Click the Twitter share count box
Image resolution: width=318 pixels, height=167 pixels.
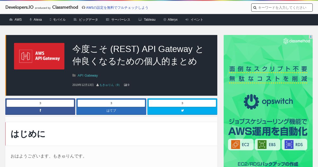182,103
